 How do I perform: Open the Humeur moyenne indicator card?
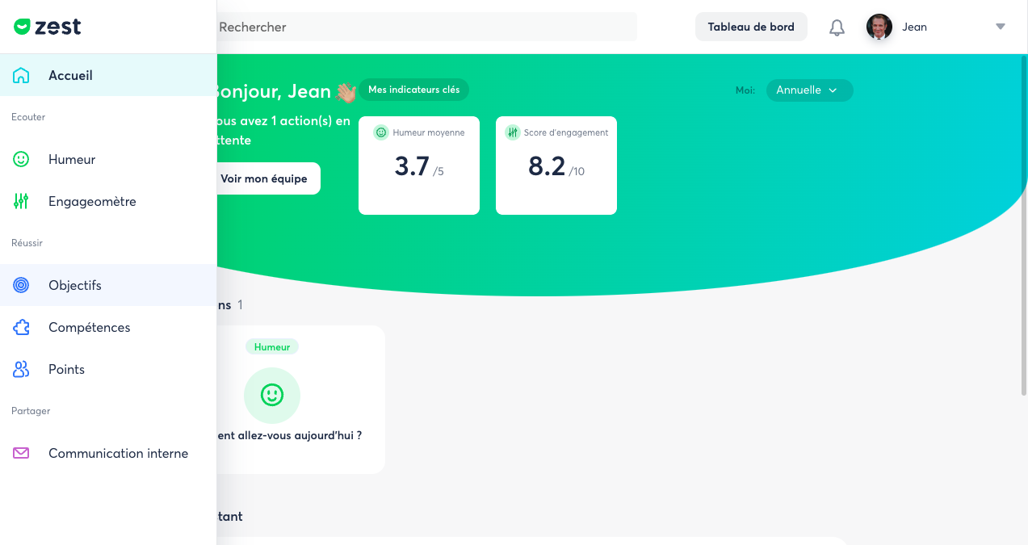[x=418, y=166]
